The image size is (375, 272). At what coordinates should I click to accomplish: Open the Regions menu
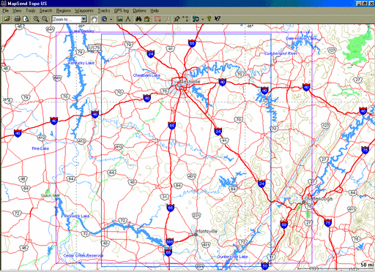click(63, 11)
